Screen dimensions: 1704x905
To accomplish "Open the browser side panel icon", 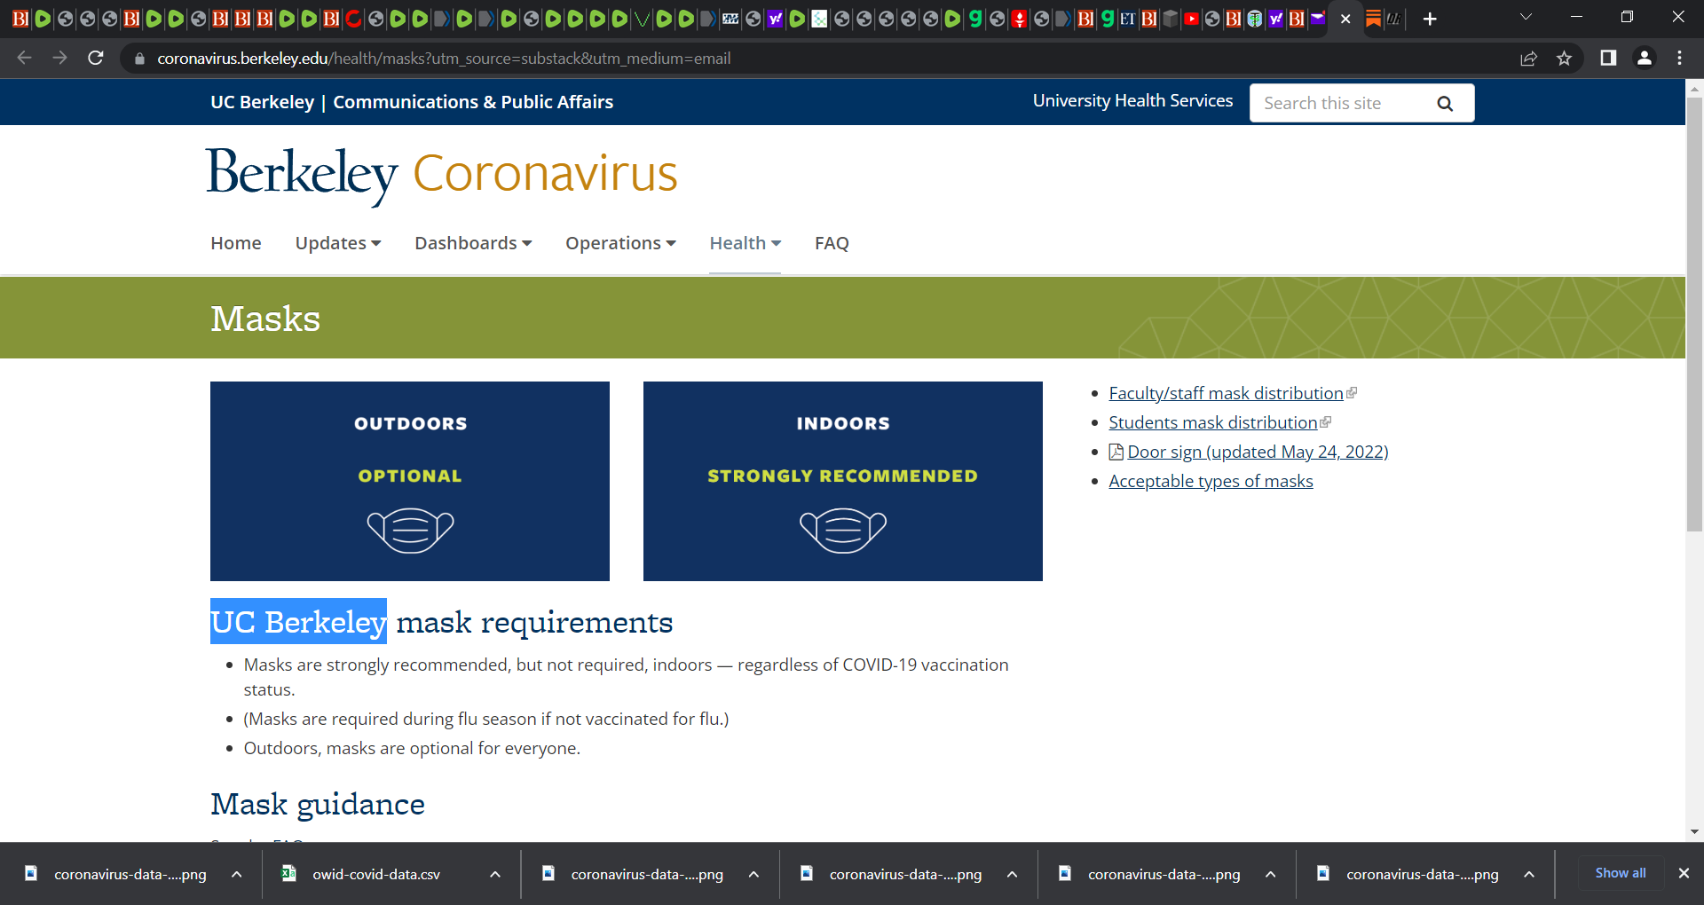I will tap(1608, 58).
